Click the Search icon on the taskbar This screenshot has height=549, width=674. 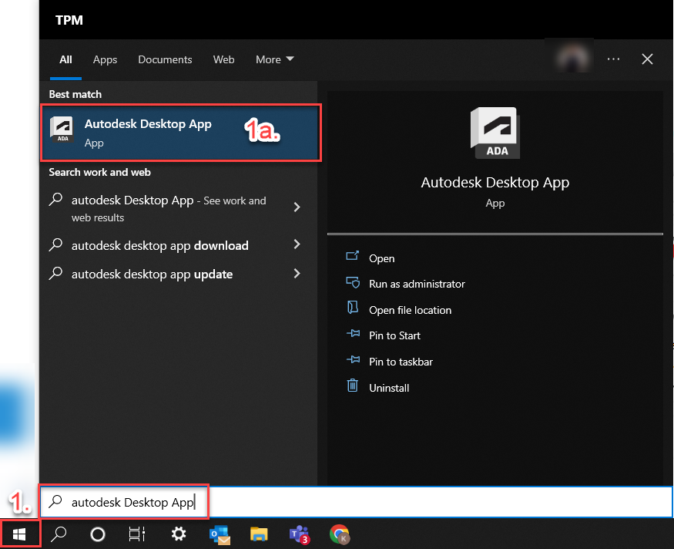pos(59,534)
